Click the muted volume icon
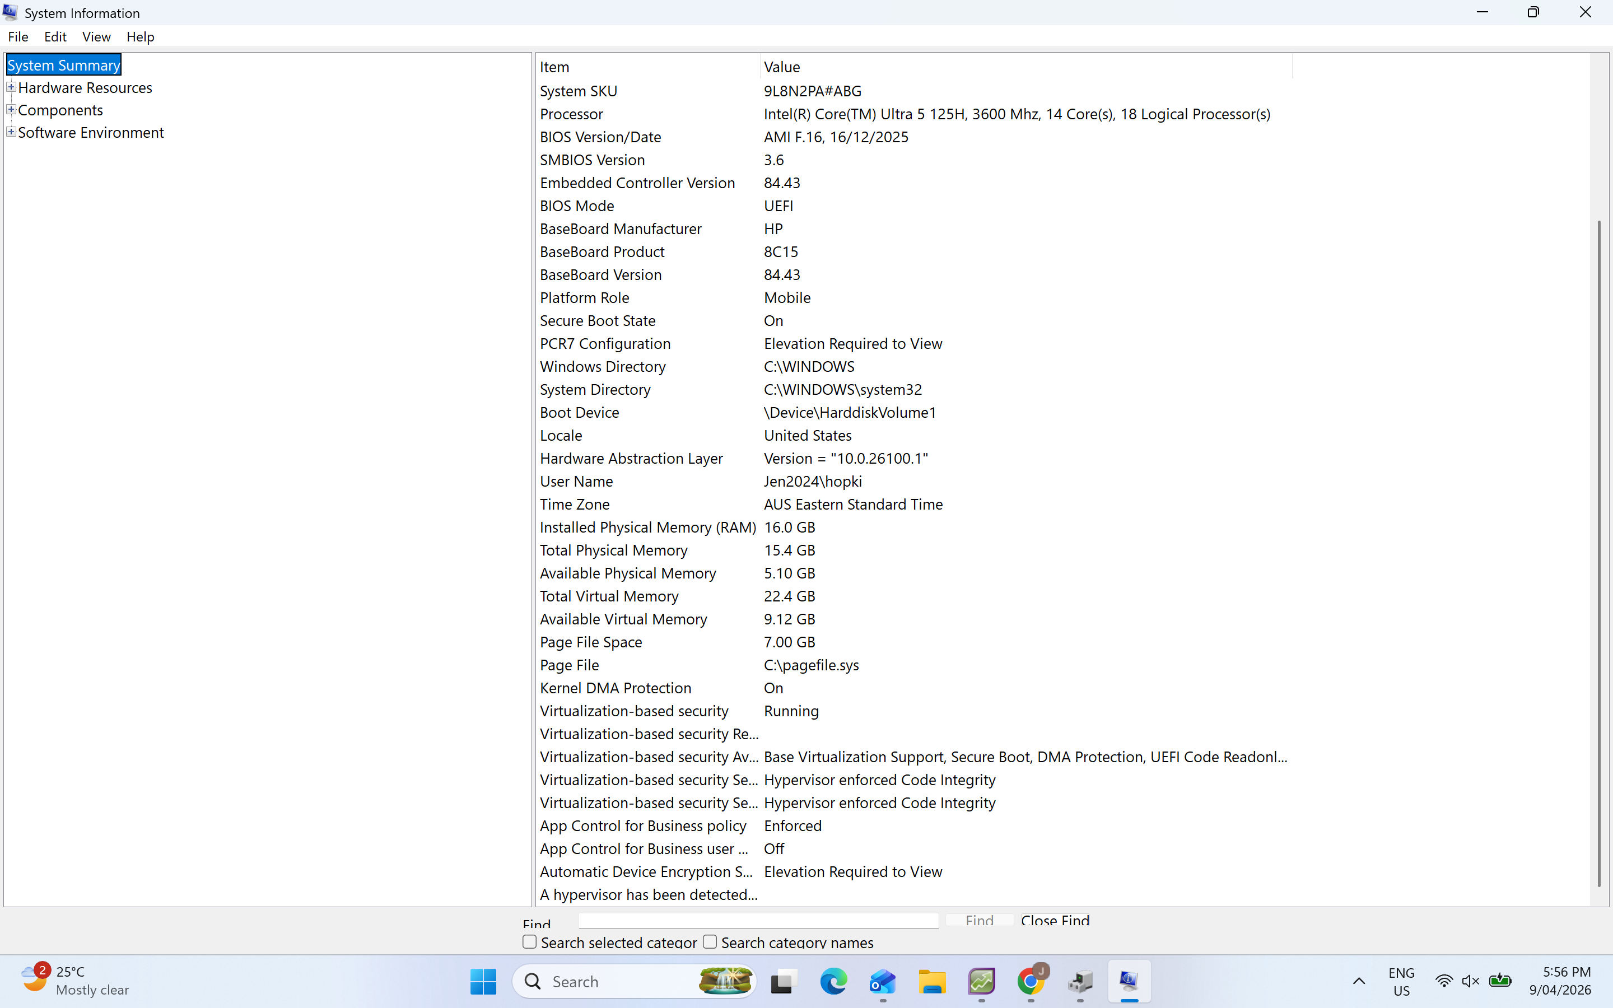 [x=1470, y=981]
